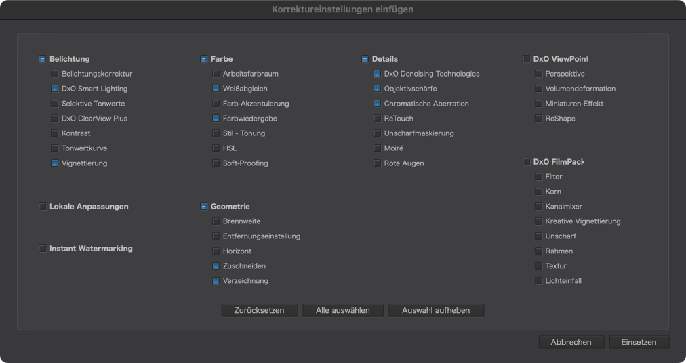Image resolution: width=686 pixels, height=363 pixels.
Task: Click the Alle auswählen button
Action: click(x=343, y=311)
